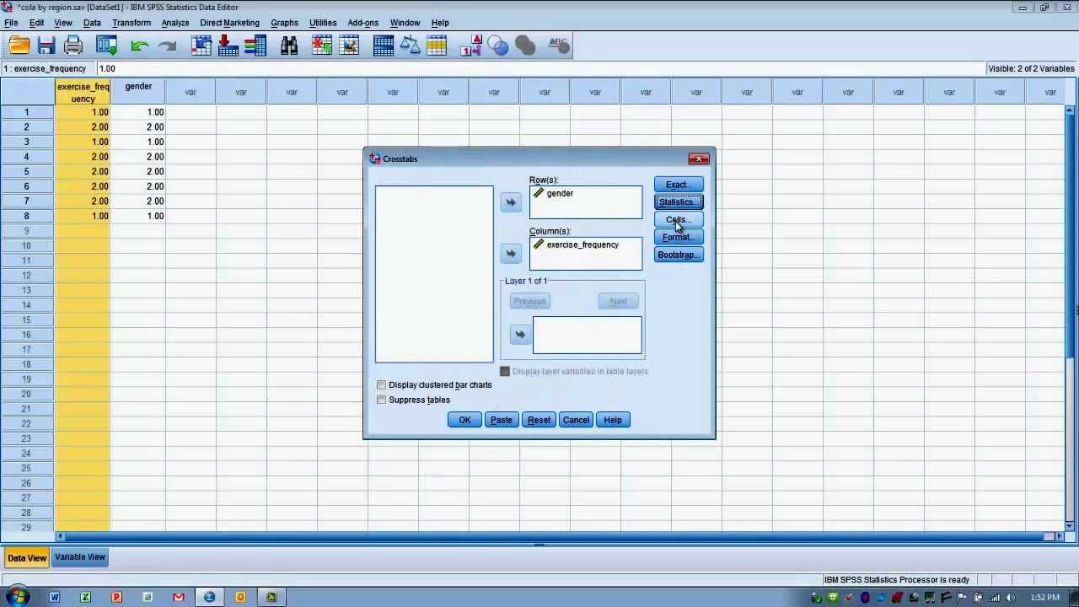Screen dimensions: 1079x607
Task: Click Paste in Crosstabs dialog
Action: coord(502,420)
